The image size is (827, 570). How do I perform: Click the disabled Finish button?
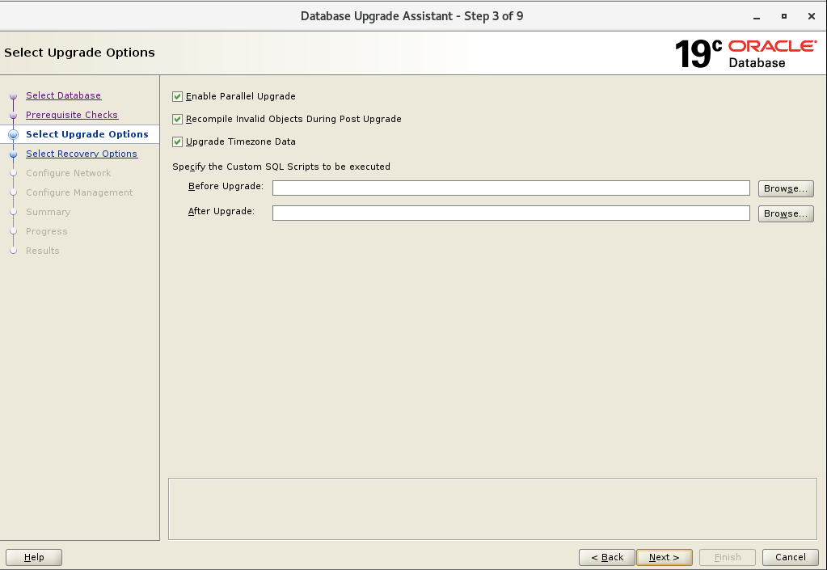[x=728, y=557]
